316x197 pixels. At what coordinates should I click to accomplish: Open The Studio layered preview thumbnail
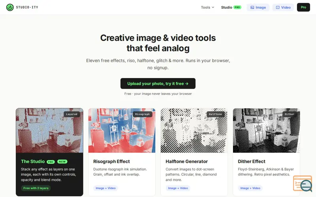point(49,130)
